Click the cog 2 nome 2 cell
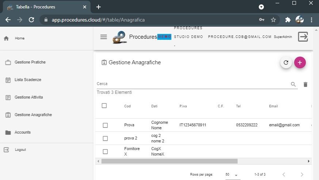The width and height of the screenshot is (319, 180). 158,138
